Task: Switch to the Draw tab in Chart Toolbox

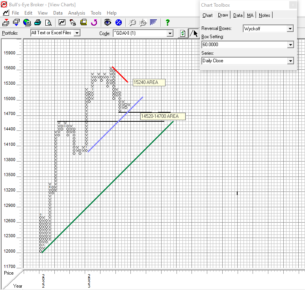Action: pyautogui.click(x=223, y=15)
